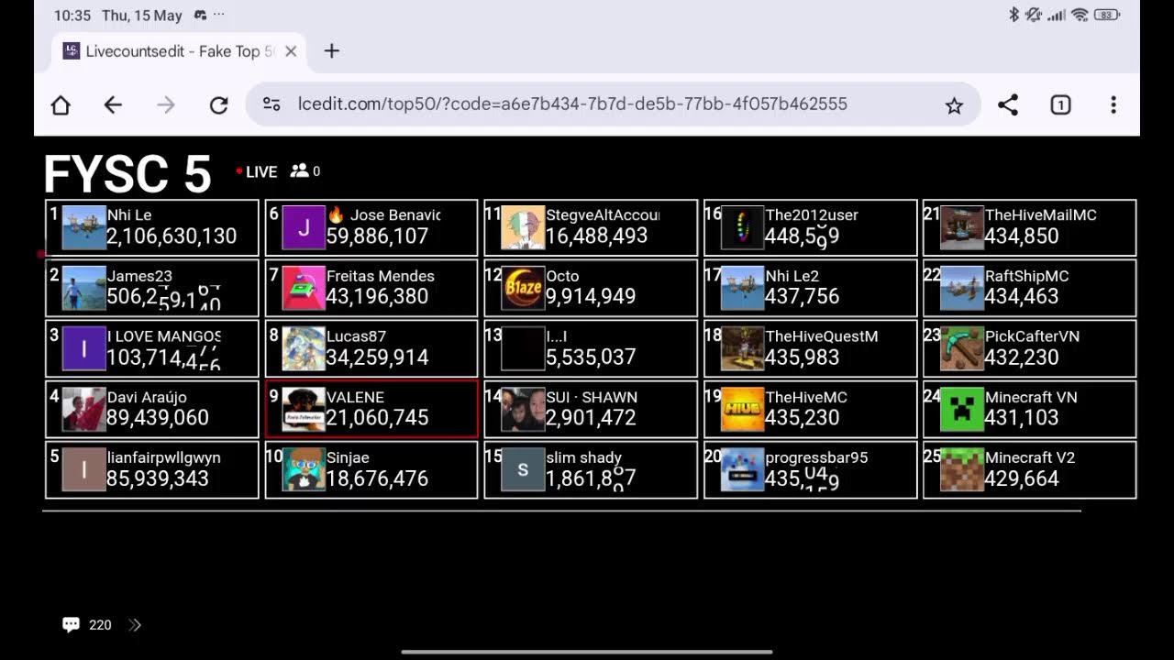The height and width of the screenshot is (660, 1174).
Task: Open battery indicator in status bar
Action: (x=1106, y=15)
